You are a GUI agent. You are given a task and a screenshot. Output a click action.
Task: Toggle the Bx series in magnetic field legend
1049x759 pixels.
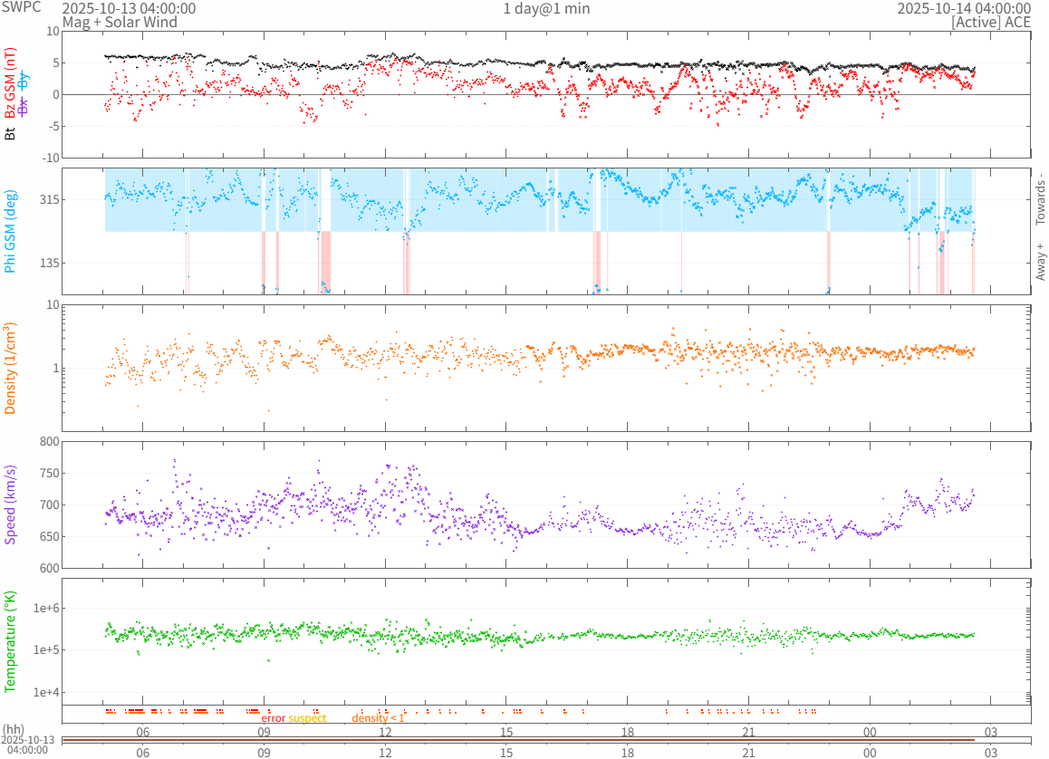24,106
